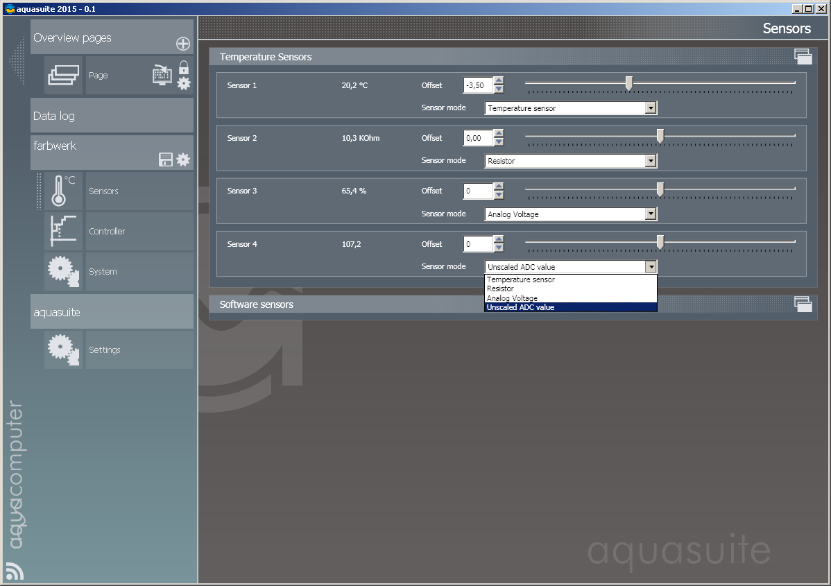Open the Settings sidebar item
The height and width of the screenshot is (586, 831).
[139, 350]
